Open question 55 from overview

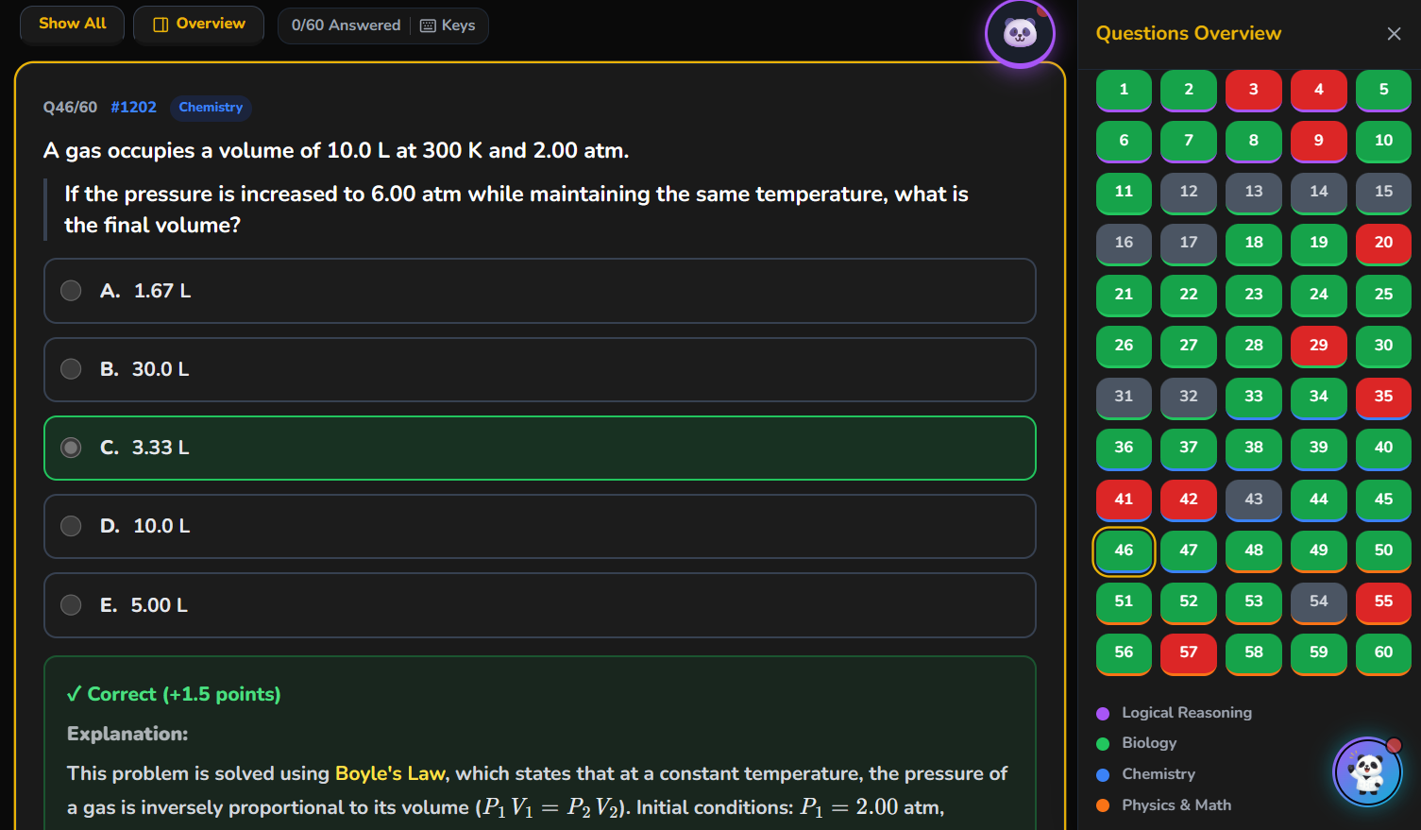pos(1383,601)
